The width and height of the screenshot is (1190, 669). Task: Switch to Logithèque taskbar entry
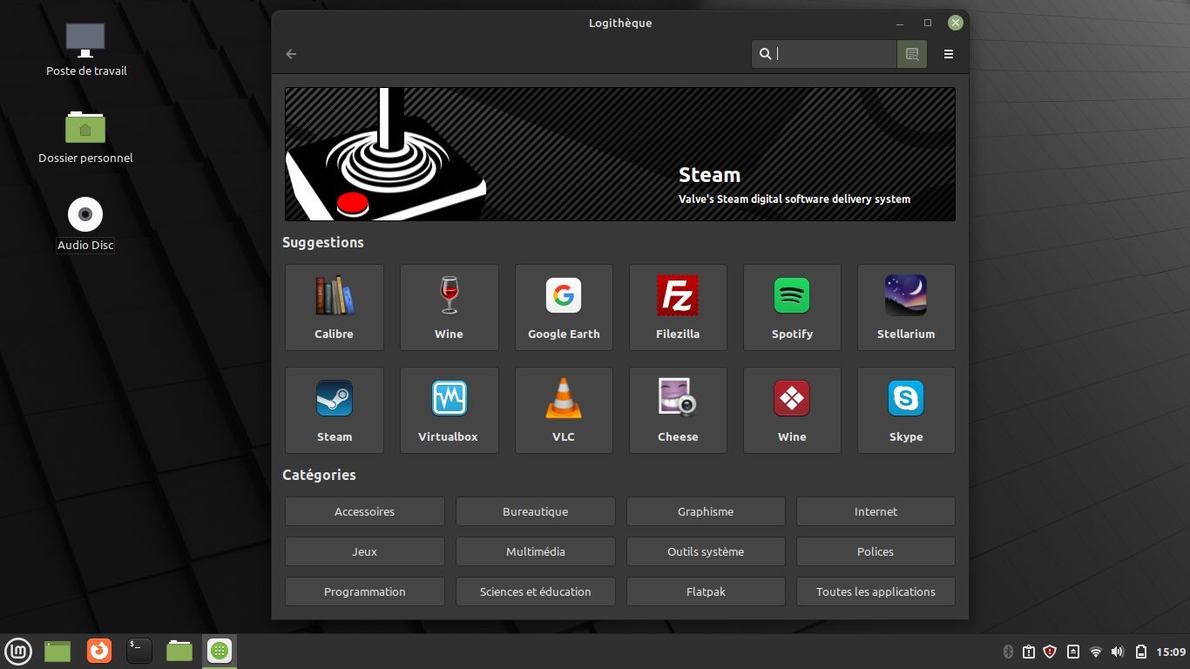220,651
